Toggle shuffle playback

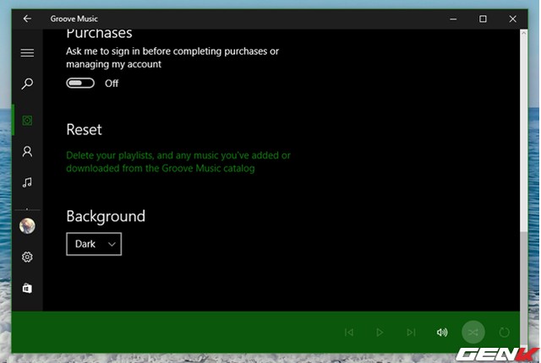473,332
